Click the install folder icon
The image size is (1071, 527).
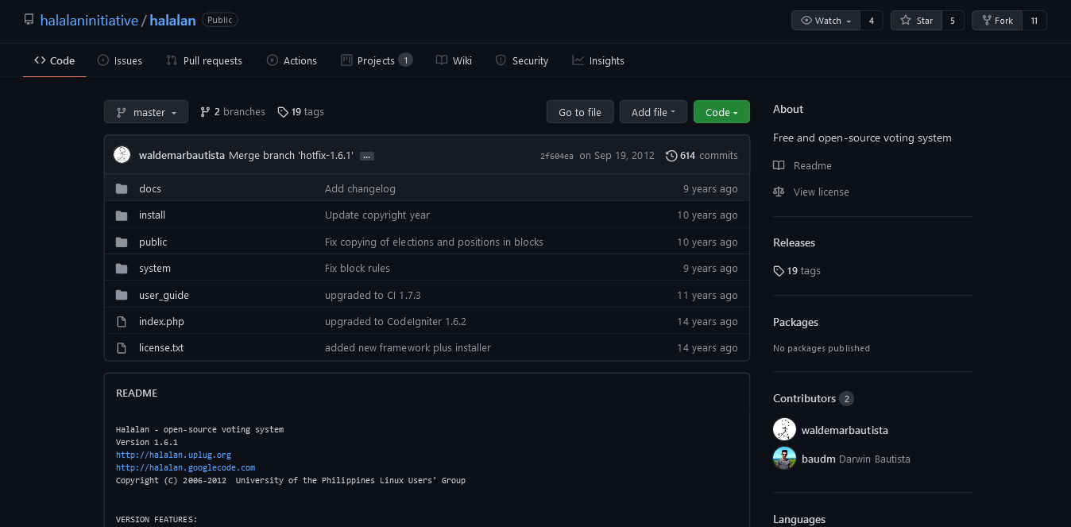(122, 215)
